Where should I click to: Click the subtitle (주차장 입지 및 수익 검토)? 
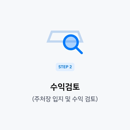pos(65,99)
